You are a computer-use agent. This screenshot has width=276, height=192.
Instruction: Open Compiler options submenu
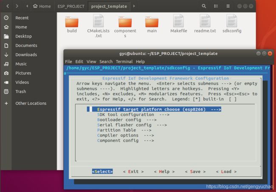pos(126,135)
